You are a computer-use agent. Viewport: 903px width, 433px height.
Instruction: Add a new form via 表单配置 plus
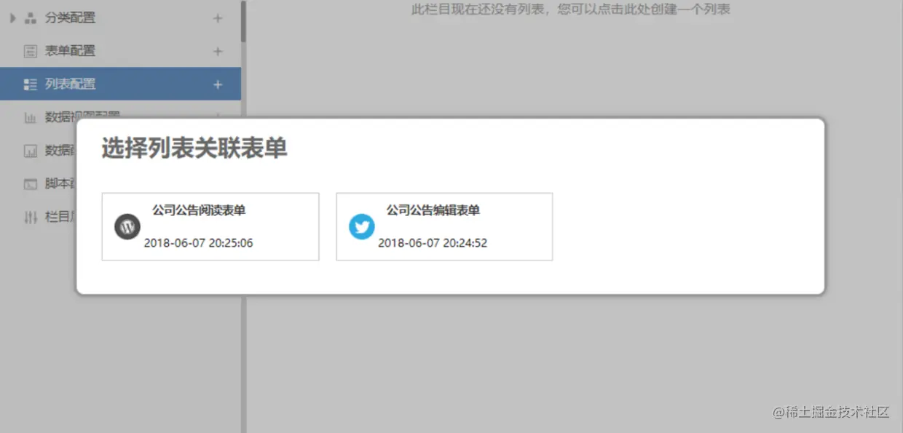[218, 52]
